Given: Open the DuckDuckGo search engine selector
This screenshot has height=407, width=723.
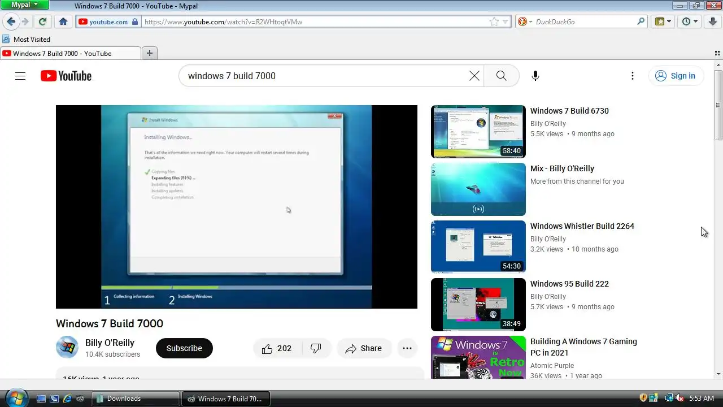Looking at the screenshot, I should point(525,21).
